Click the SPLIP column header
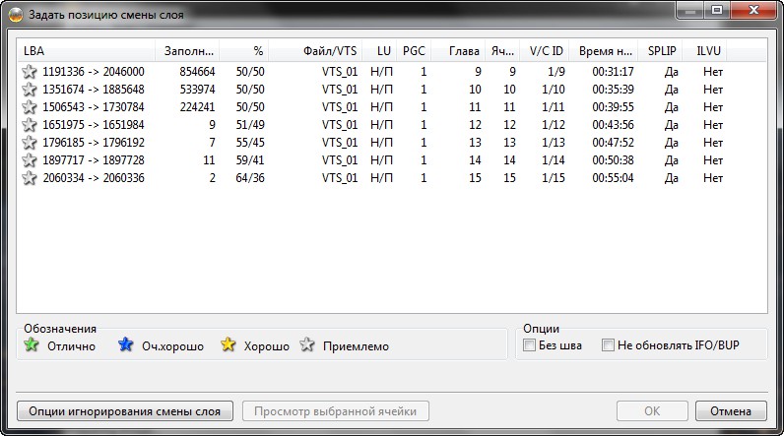784x436 pixels. point(660,51)
